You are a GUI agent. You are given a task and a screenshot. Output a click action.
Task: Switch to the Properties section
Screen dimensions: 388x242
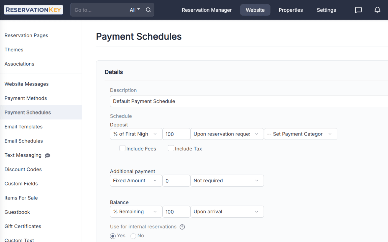click(x=291, y=10)
